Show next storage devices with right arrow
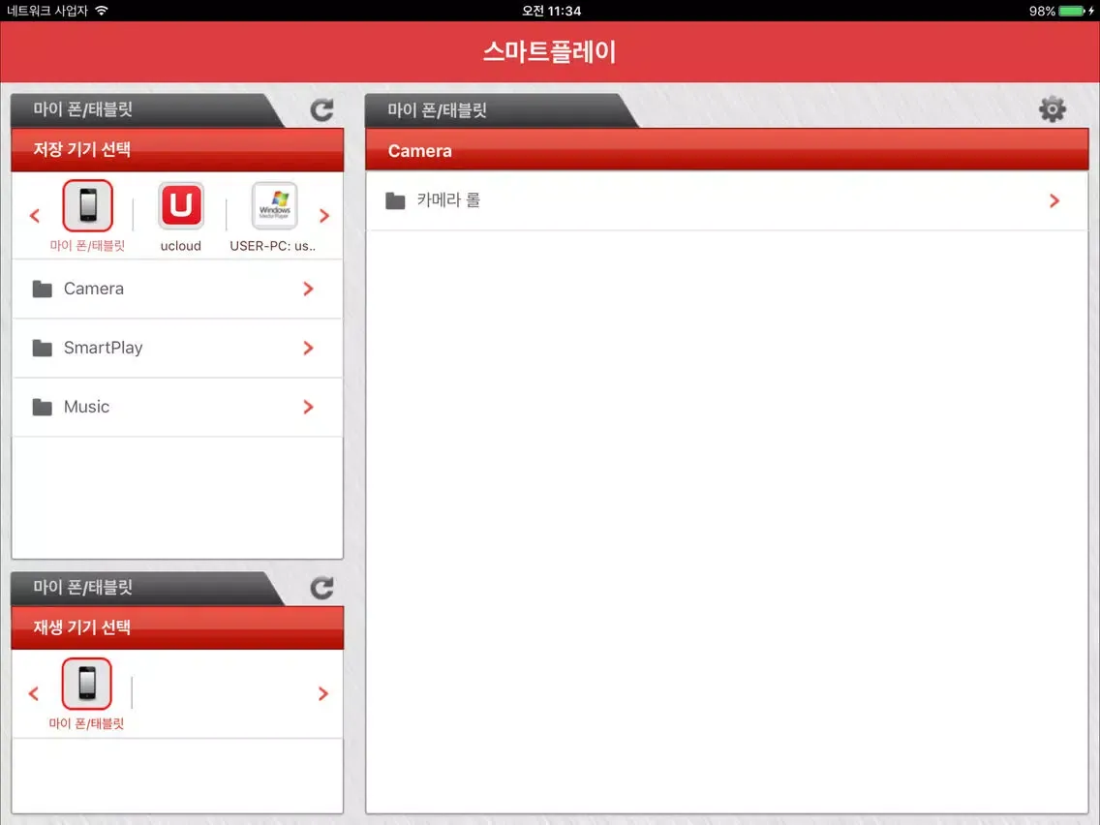 [324, 216]
